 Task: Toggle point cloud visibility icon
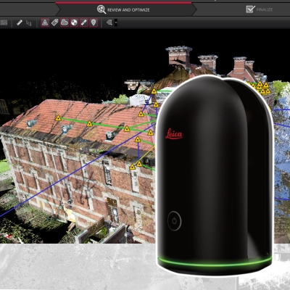pos(65,22)
